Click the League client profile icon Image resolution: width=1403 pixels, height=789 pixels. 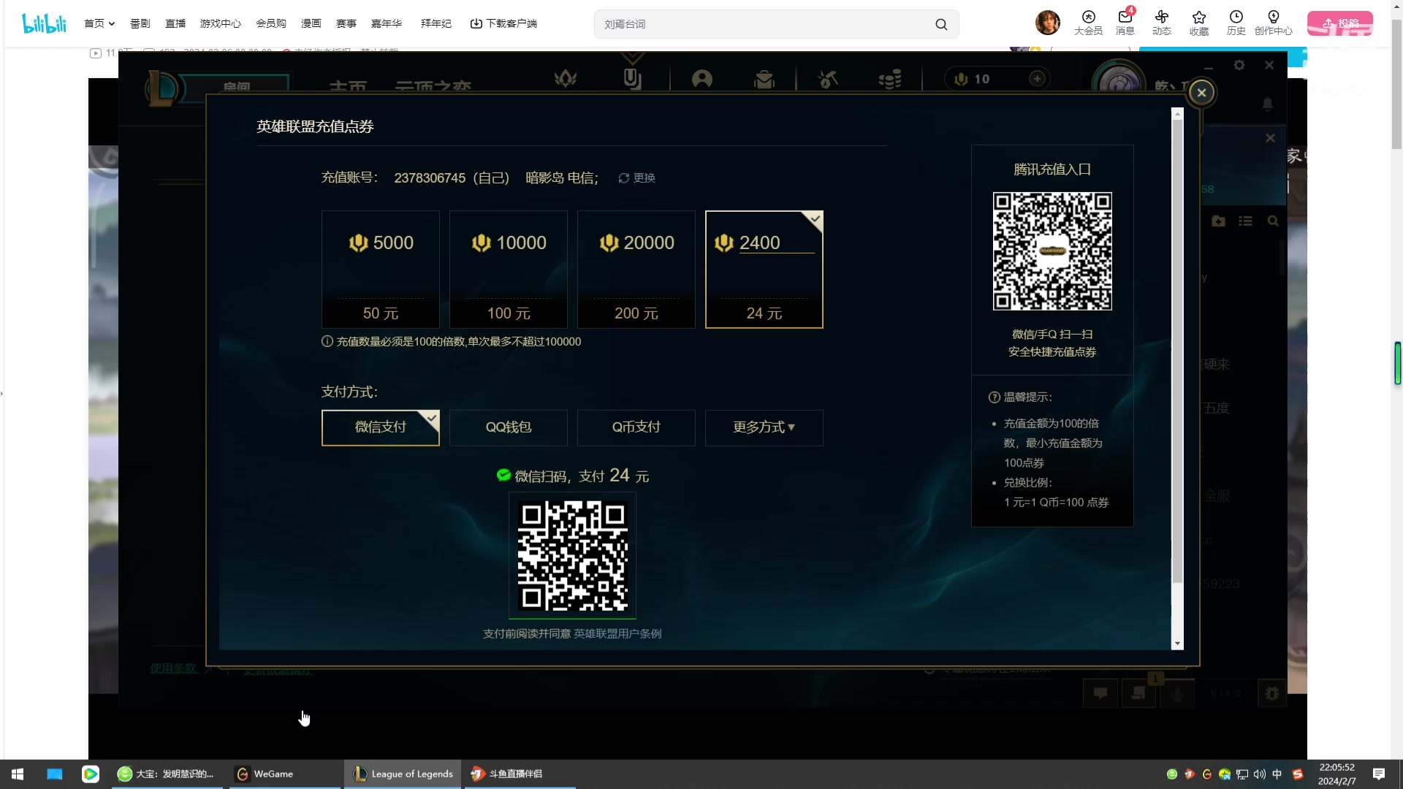click(702, 79)
